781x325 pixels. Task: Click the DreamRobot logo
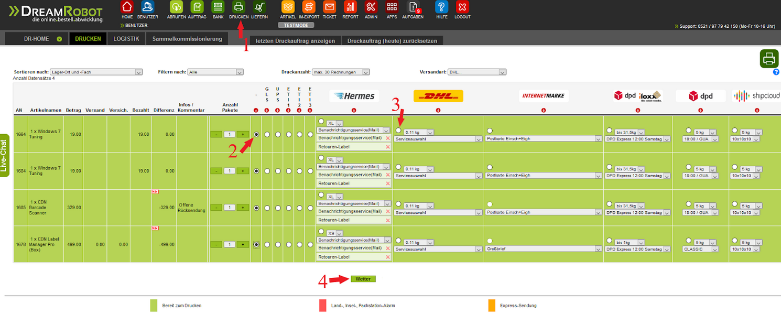[56, 14]
